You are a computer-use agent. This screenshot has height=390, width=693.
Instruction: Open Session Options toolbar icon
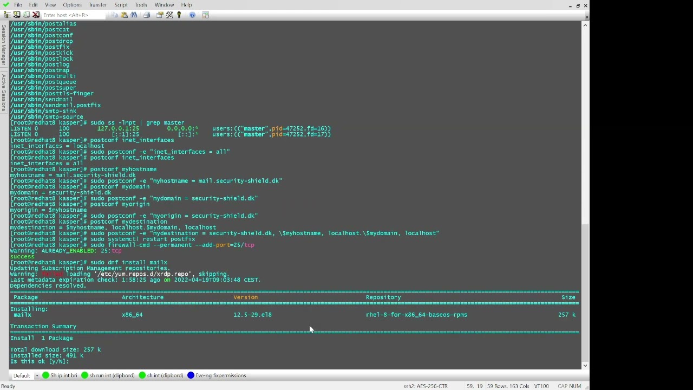[160, 15]
